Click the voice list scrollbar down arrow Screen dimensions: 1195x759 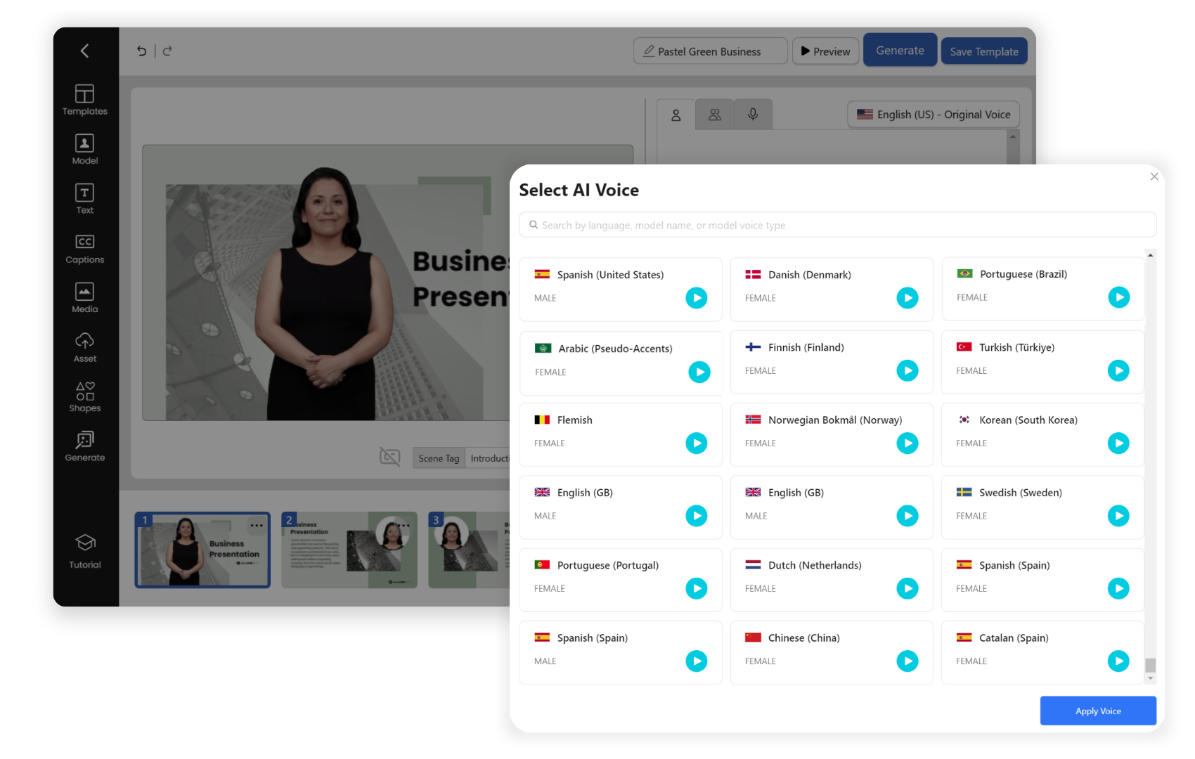1151,678
